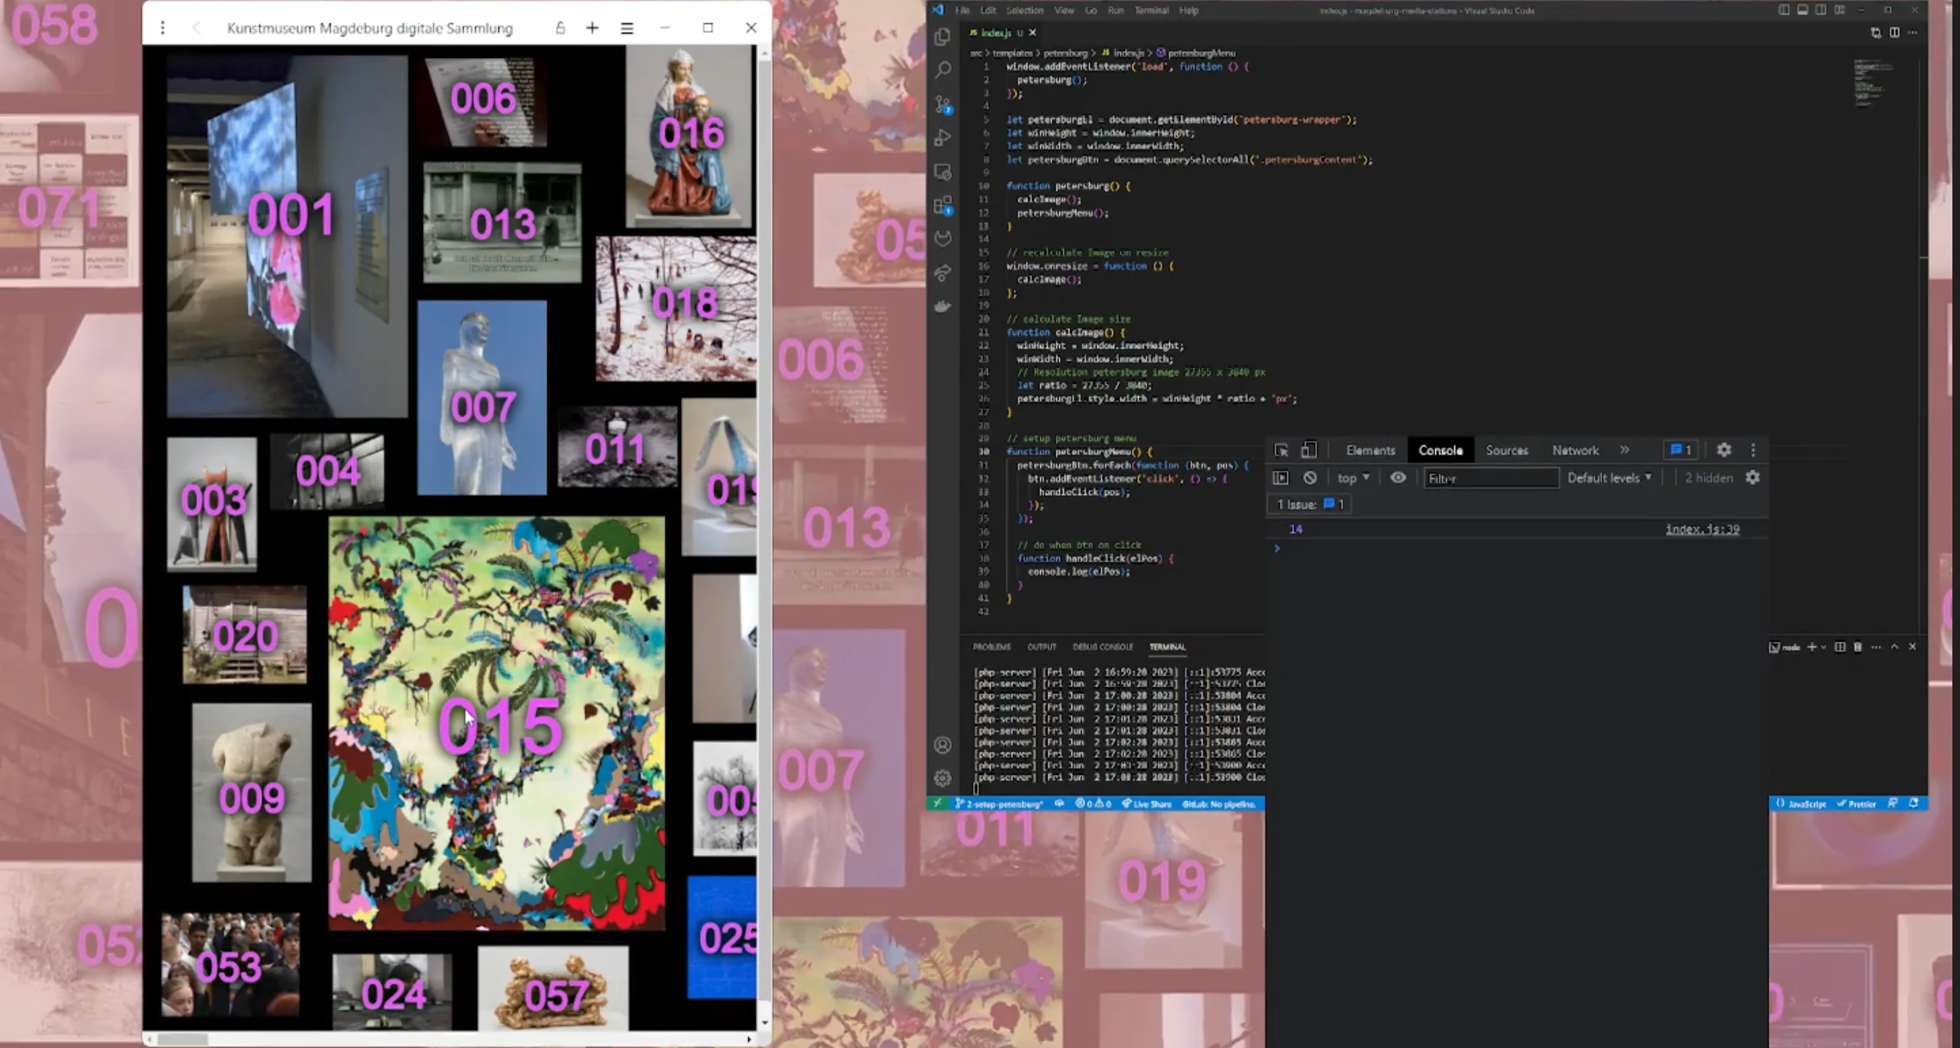Toggle the secondary side bar layout icon
1960x1048 pixels.
pos(1820,10)
